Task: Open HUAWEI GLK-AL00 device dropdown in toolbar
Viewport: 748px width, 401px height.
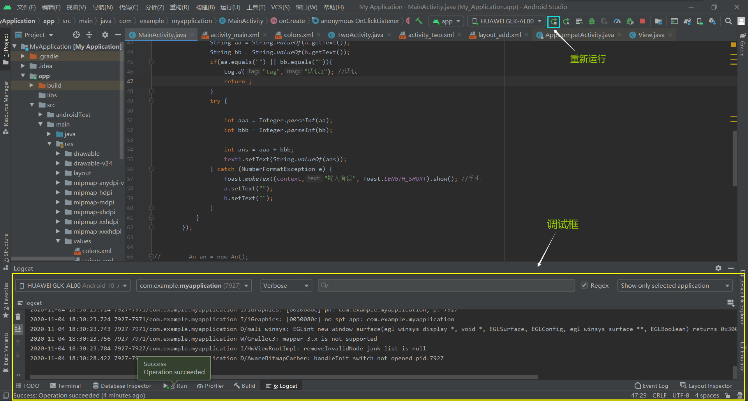Action: point(507,21)
